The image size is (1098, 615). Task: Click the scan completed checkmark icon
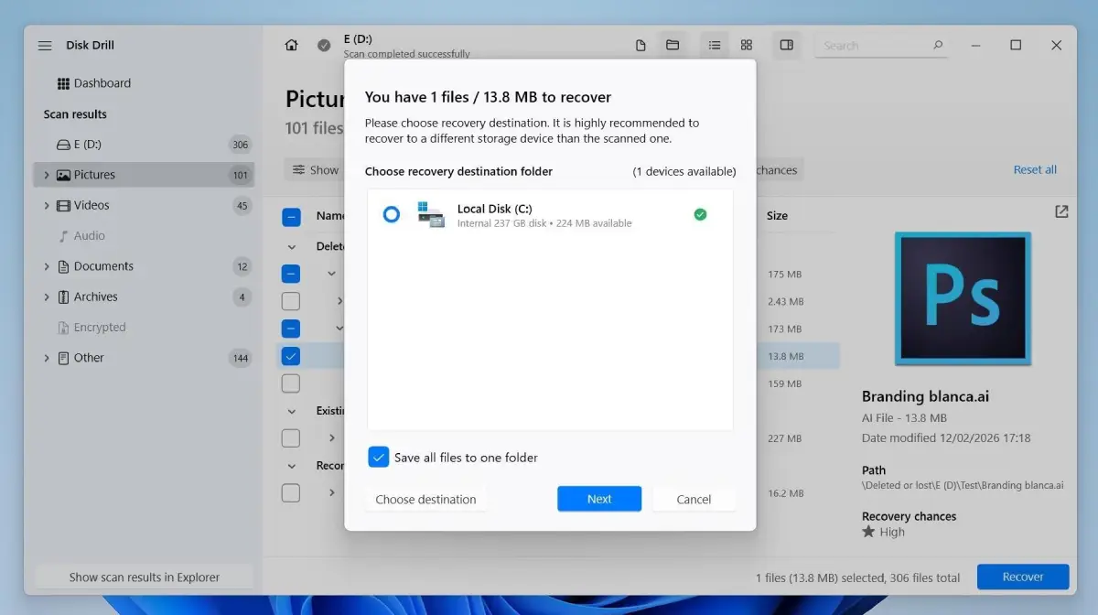click(324, 46)
